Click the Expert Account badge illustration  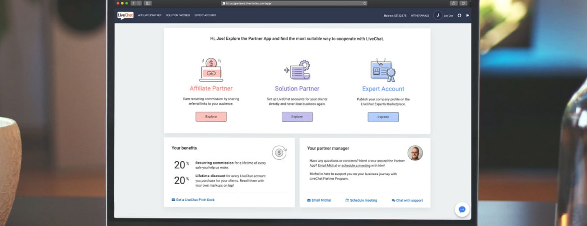(383, 70)
